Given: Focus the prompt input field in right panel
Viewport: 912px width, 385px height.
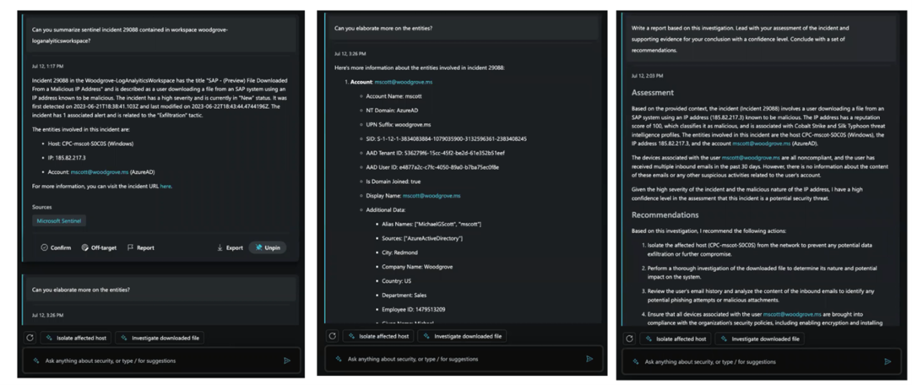Looking at the screenshot, I should [762, 361].
